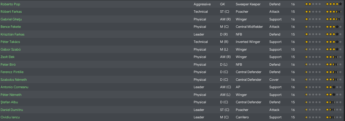The height and width of the screenshot is (121, 345).
Task: Select Zsolt Elek's AM (R) position
Action: tap(225, 57)
